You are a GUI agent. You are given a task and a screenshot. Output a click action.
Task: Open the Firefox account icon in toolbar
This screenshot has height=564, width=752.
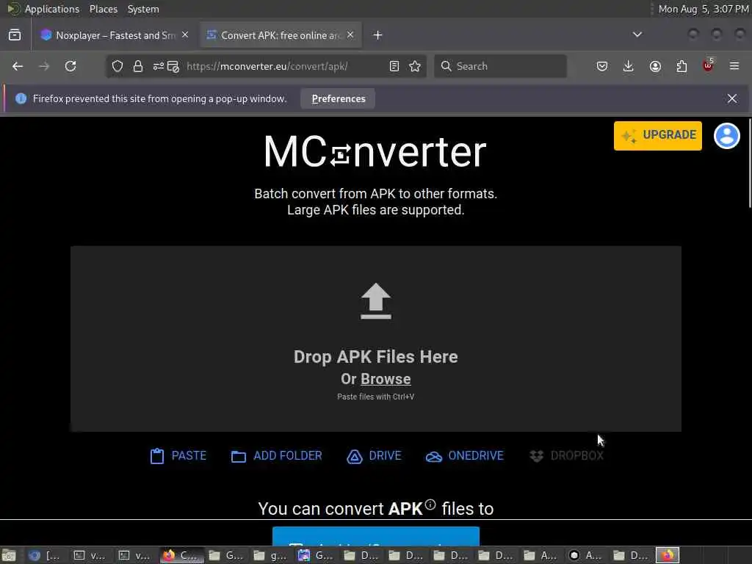(x=655, y=66)
